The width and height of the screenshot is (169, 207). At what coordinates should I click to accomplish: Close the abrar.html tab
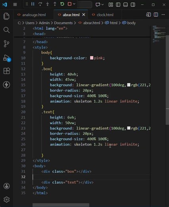pyautogui.click(x=84, y=15)
